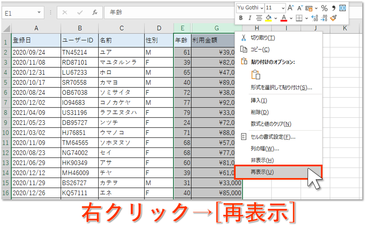Click amount cell ¥85,000
The width and height of the screenshot is (366, 229).
(x=216, y=193)
